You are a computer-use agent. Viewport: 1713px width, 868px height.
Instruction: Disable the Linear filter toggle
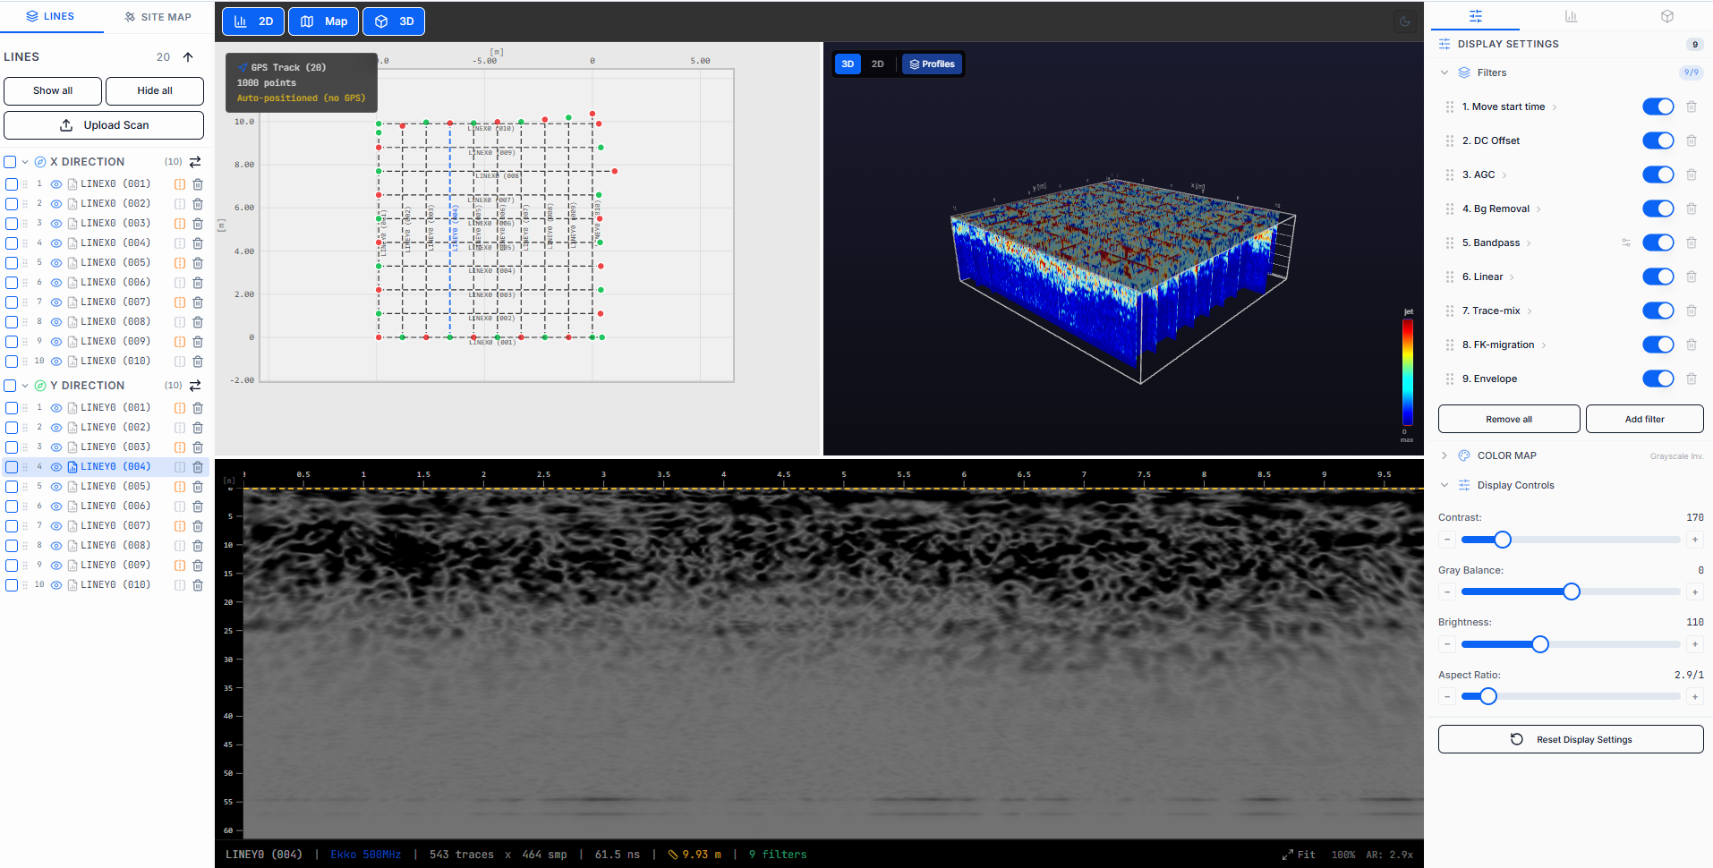pos(1658,277)
